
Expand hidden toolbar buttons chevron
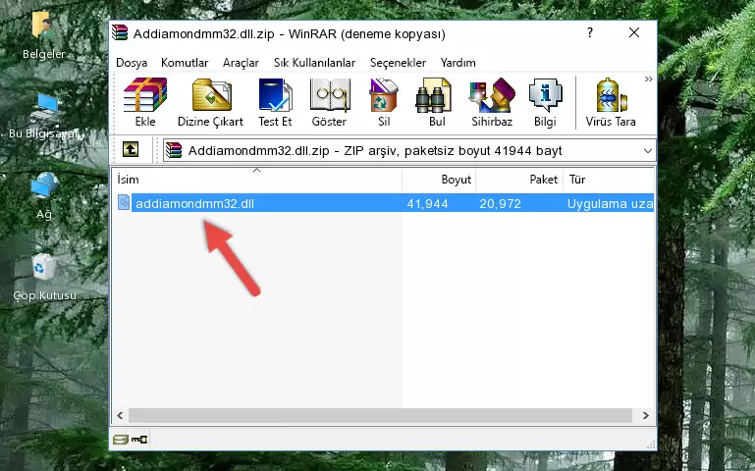649,78
